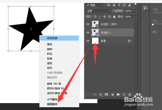Lock all padlock icon
Viewport: 162px width, 110px height.
click(114, 17)
